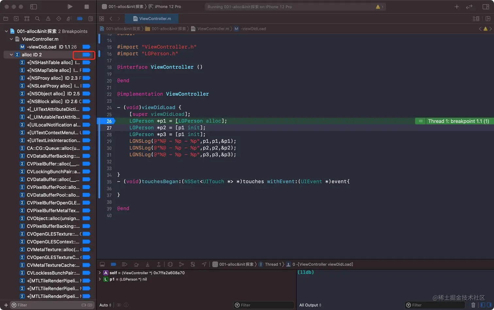Collapse the 001-alloc&init project group
Image resolution: width=494 pixels, height=310 pixels.
6,31
